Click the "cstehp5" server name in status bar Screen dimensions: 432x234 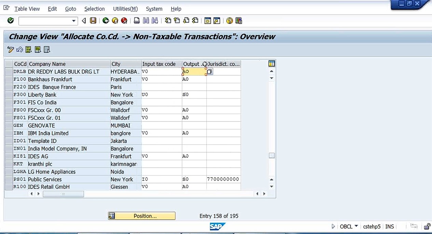[372, 226]
